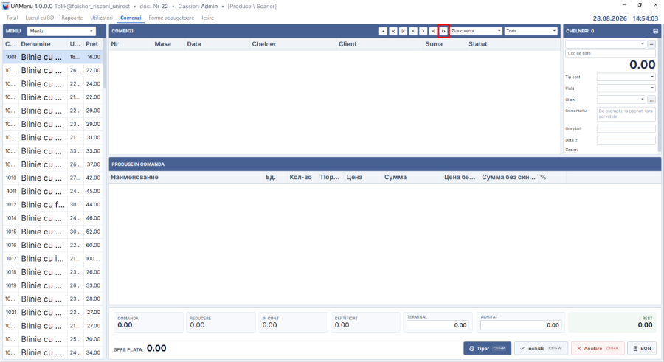
Task: Select menu item 1012 Blinie cu f...
Action: point(53,205)
